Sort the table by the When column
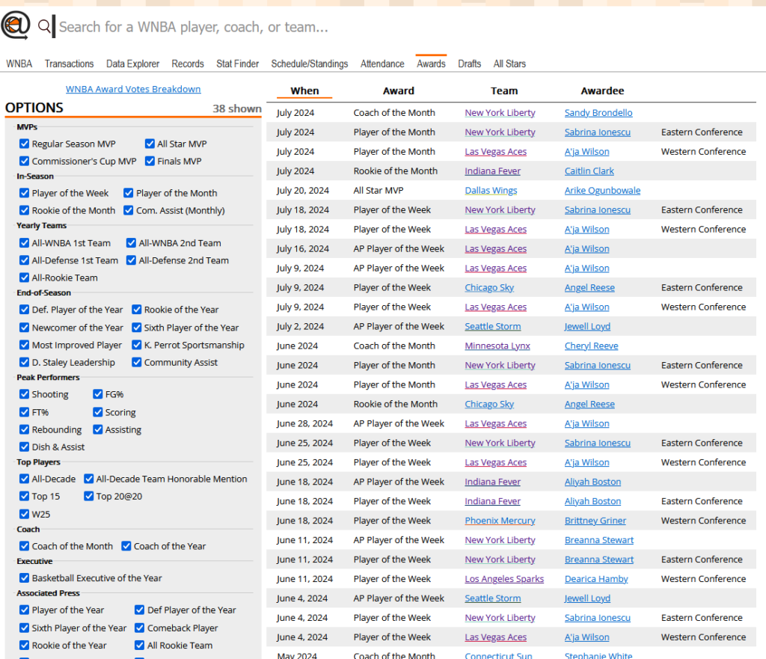Viewport: 766px width, 659px height. [304, 91]
